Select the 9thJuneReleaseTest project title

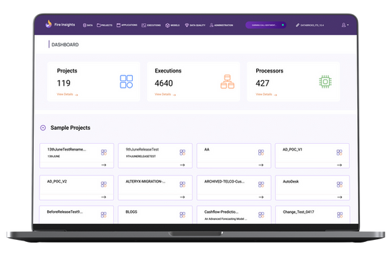pos(142,149)
